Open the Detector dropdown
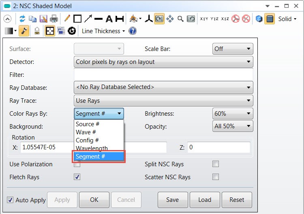The width and height of the screenshot is (304, 214). point(163,62)
